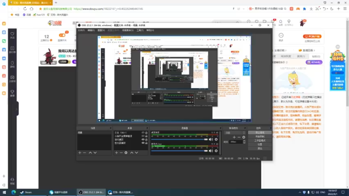Open the scene transition type dropdown
The width and height of the screenshot is (349, 196).
[235, 133]
